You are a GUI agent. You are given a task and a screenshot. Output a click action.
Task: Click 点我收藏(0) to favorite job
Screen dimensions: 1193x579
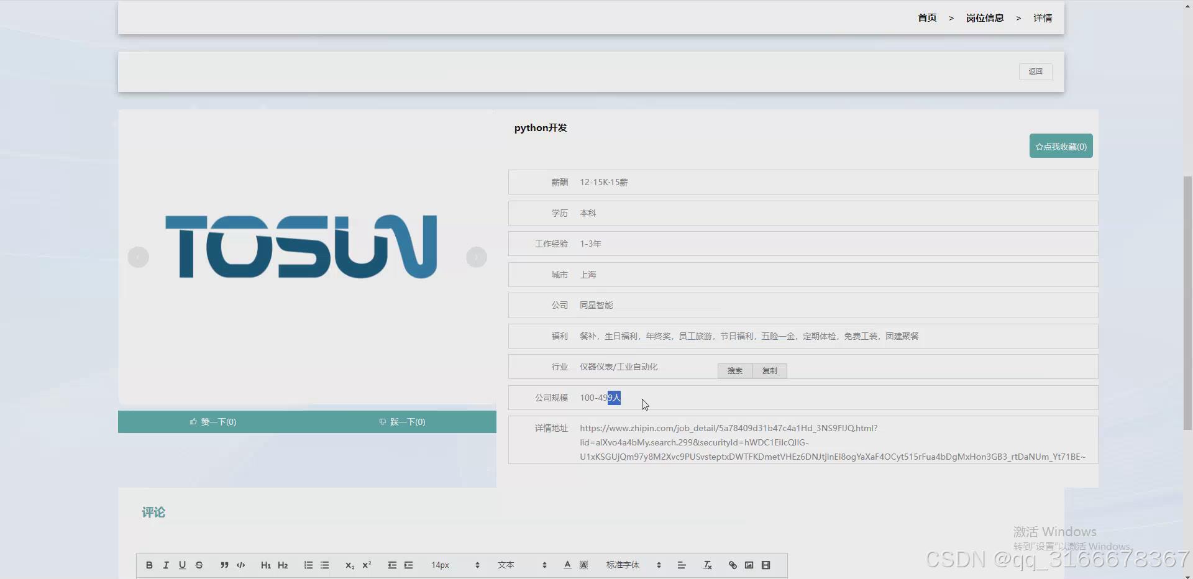[x=1061, y=146]
